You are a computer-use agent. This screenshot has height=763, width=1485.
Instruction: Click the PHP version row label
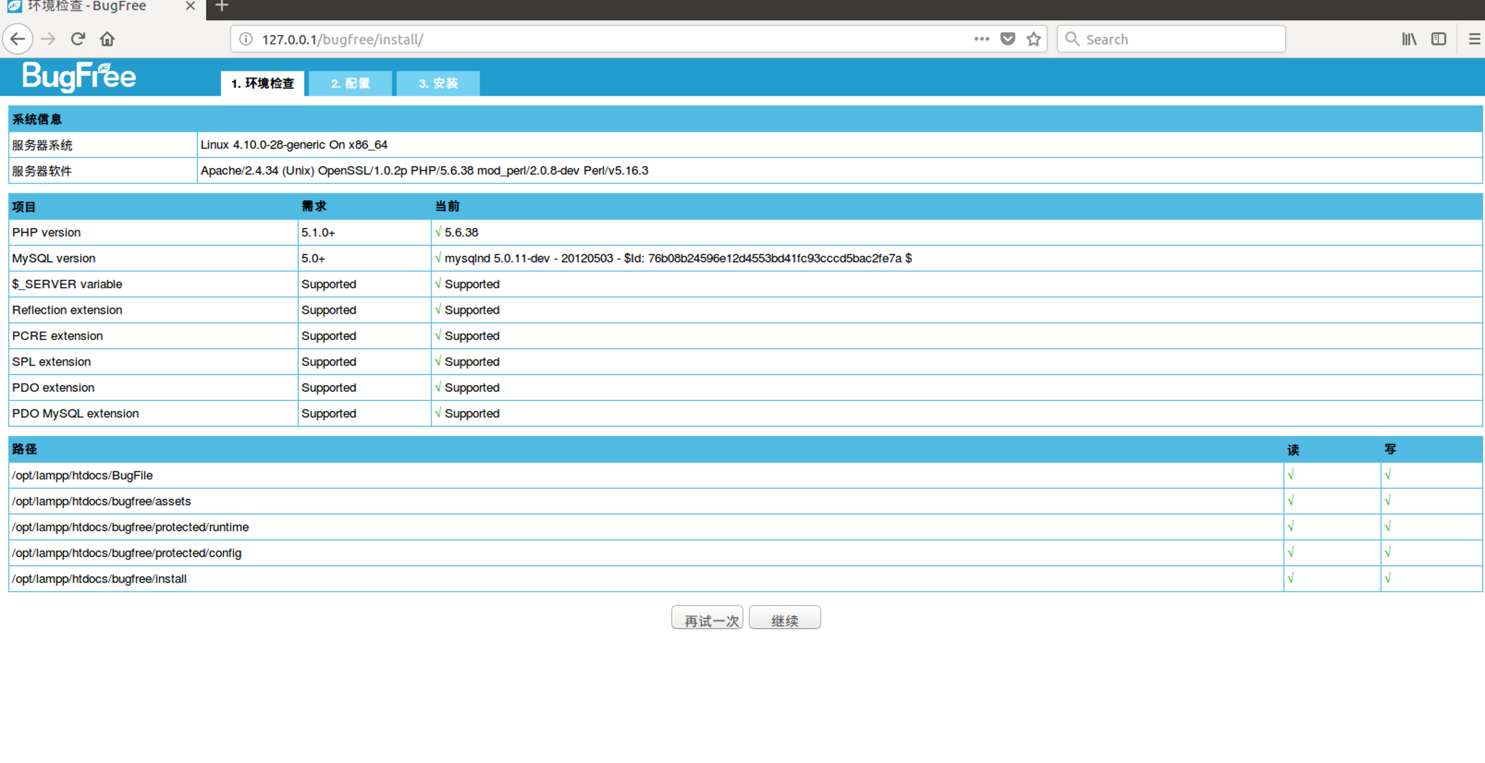click(47, 233)
